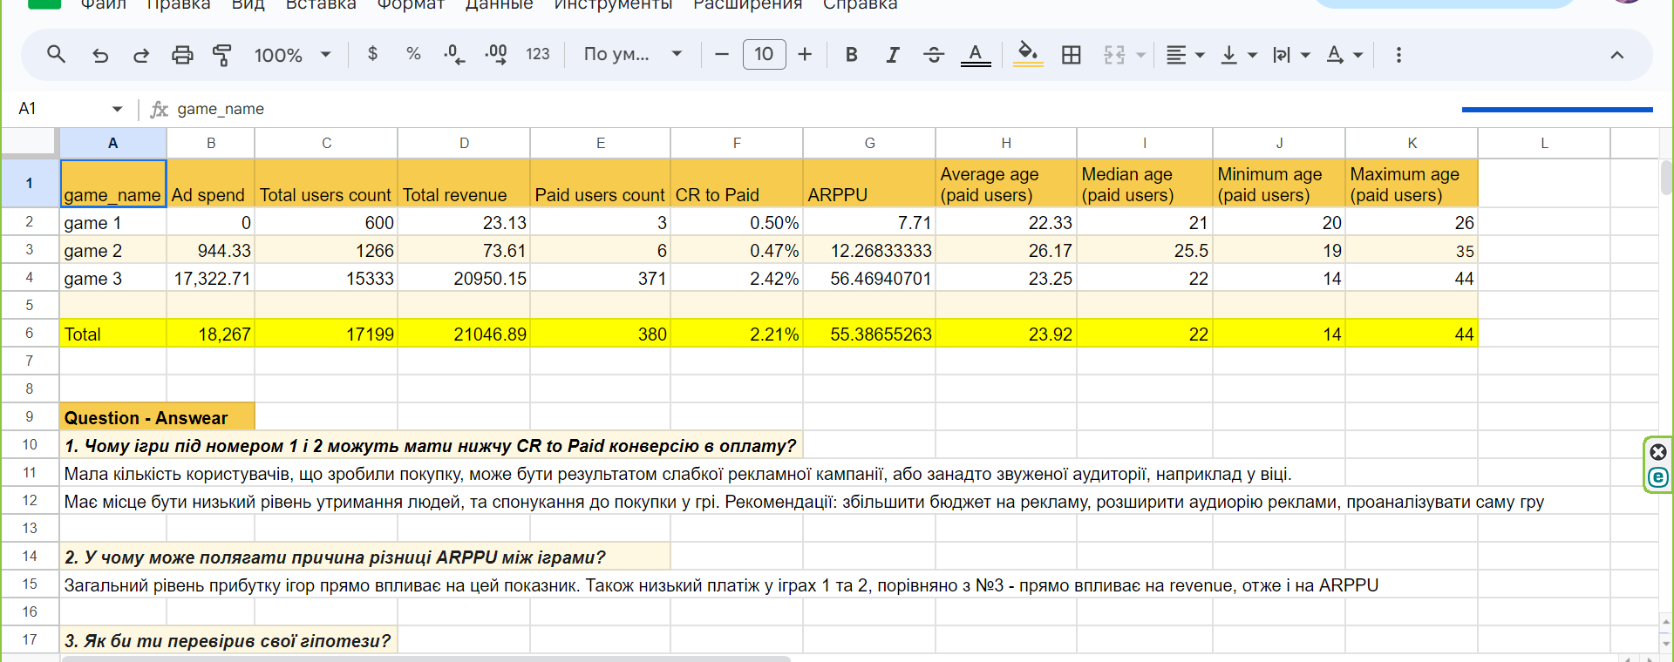Click the black X extension icon on the right edge

click(1658, 451)
